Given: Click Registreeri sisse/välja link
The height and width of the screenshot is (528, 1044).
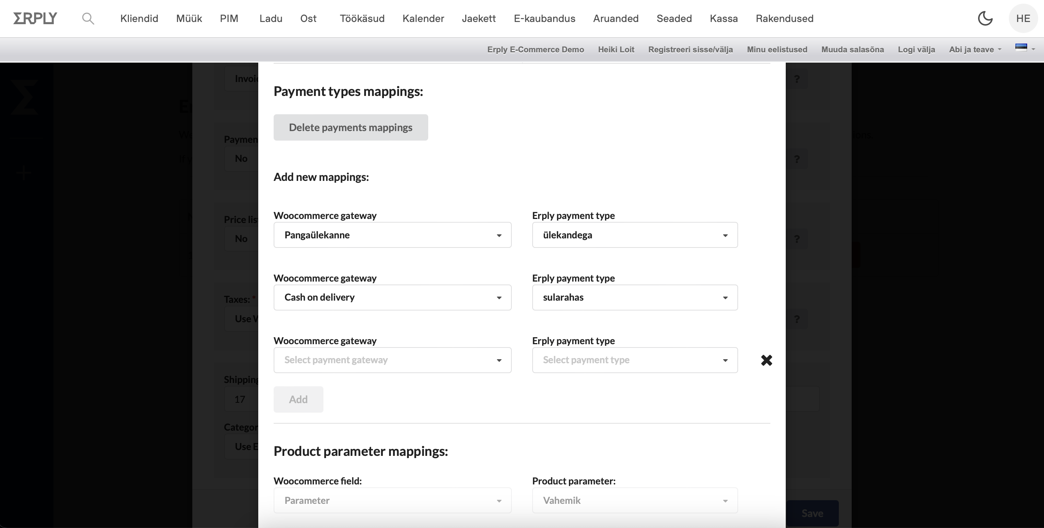Looking at the screenshot, I should (x=690, y=49).
